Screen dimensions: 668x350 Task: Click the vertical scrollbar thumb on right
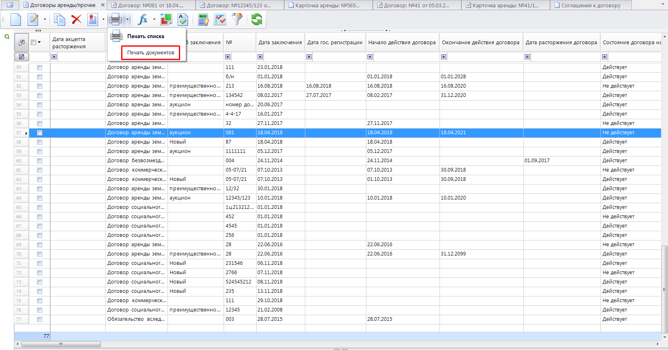tap(664, 289)
